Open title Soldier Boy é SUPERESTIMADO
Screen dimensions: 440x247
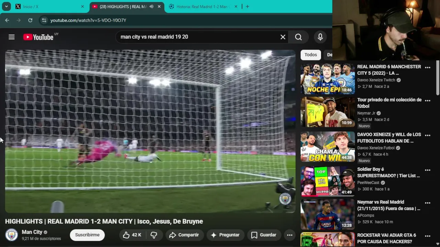[388, 172]
